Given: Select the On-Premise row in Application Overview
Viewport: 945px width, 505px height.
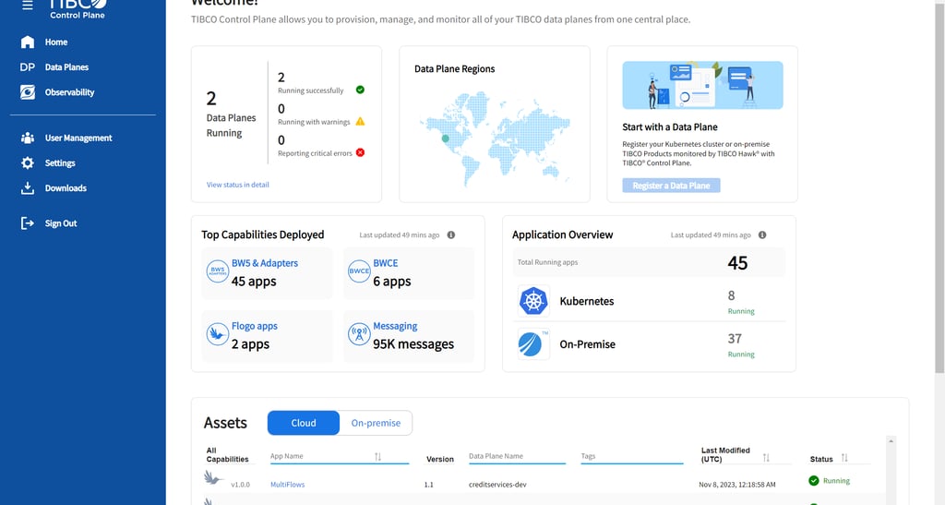Looking at the screenshot, I should 649,344.
